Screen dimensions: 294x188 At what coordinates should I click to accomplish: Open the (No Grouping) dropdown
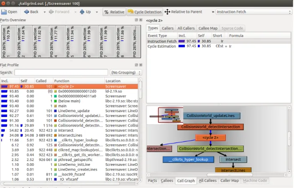126,72
